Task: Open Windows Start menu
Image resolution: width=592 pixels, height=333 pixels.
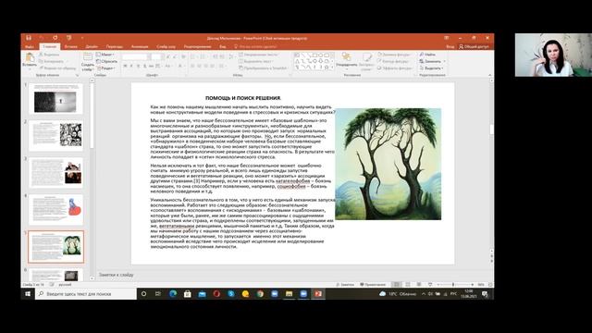Action: (28, 294)
